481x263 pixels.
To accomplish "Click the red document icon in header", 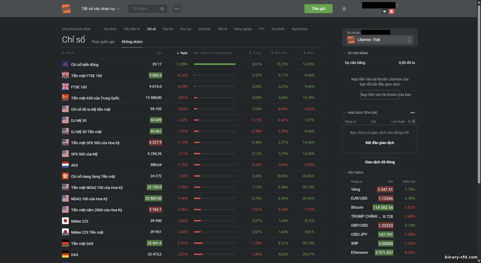I will pyautogui.click(x=391, y=12).
